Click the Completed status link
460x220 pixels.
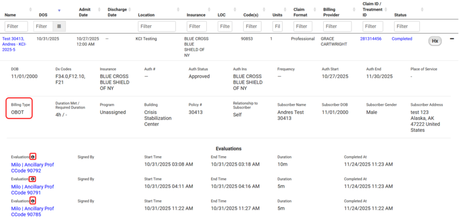[x=402, y=39]
